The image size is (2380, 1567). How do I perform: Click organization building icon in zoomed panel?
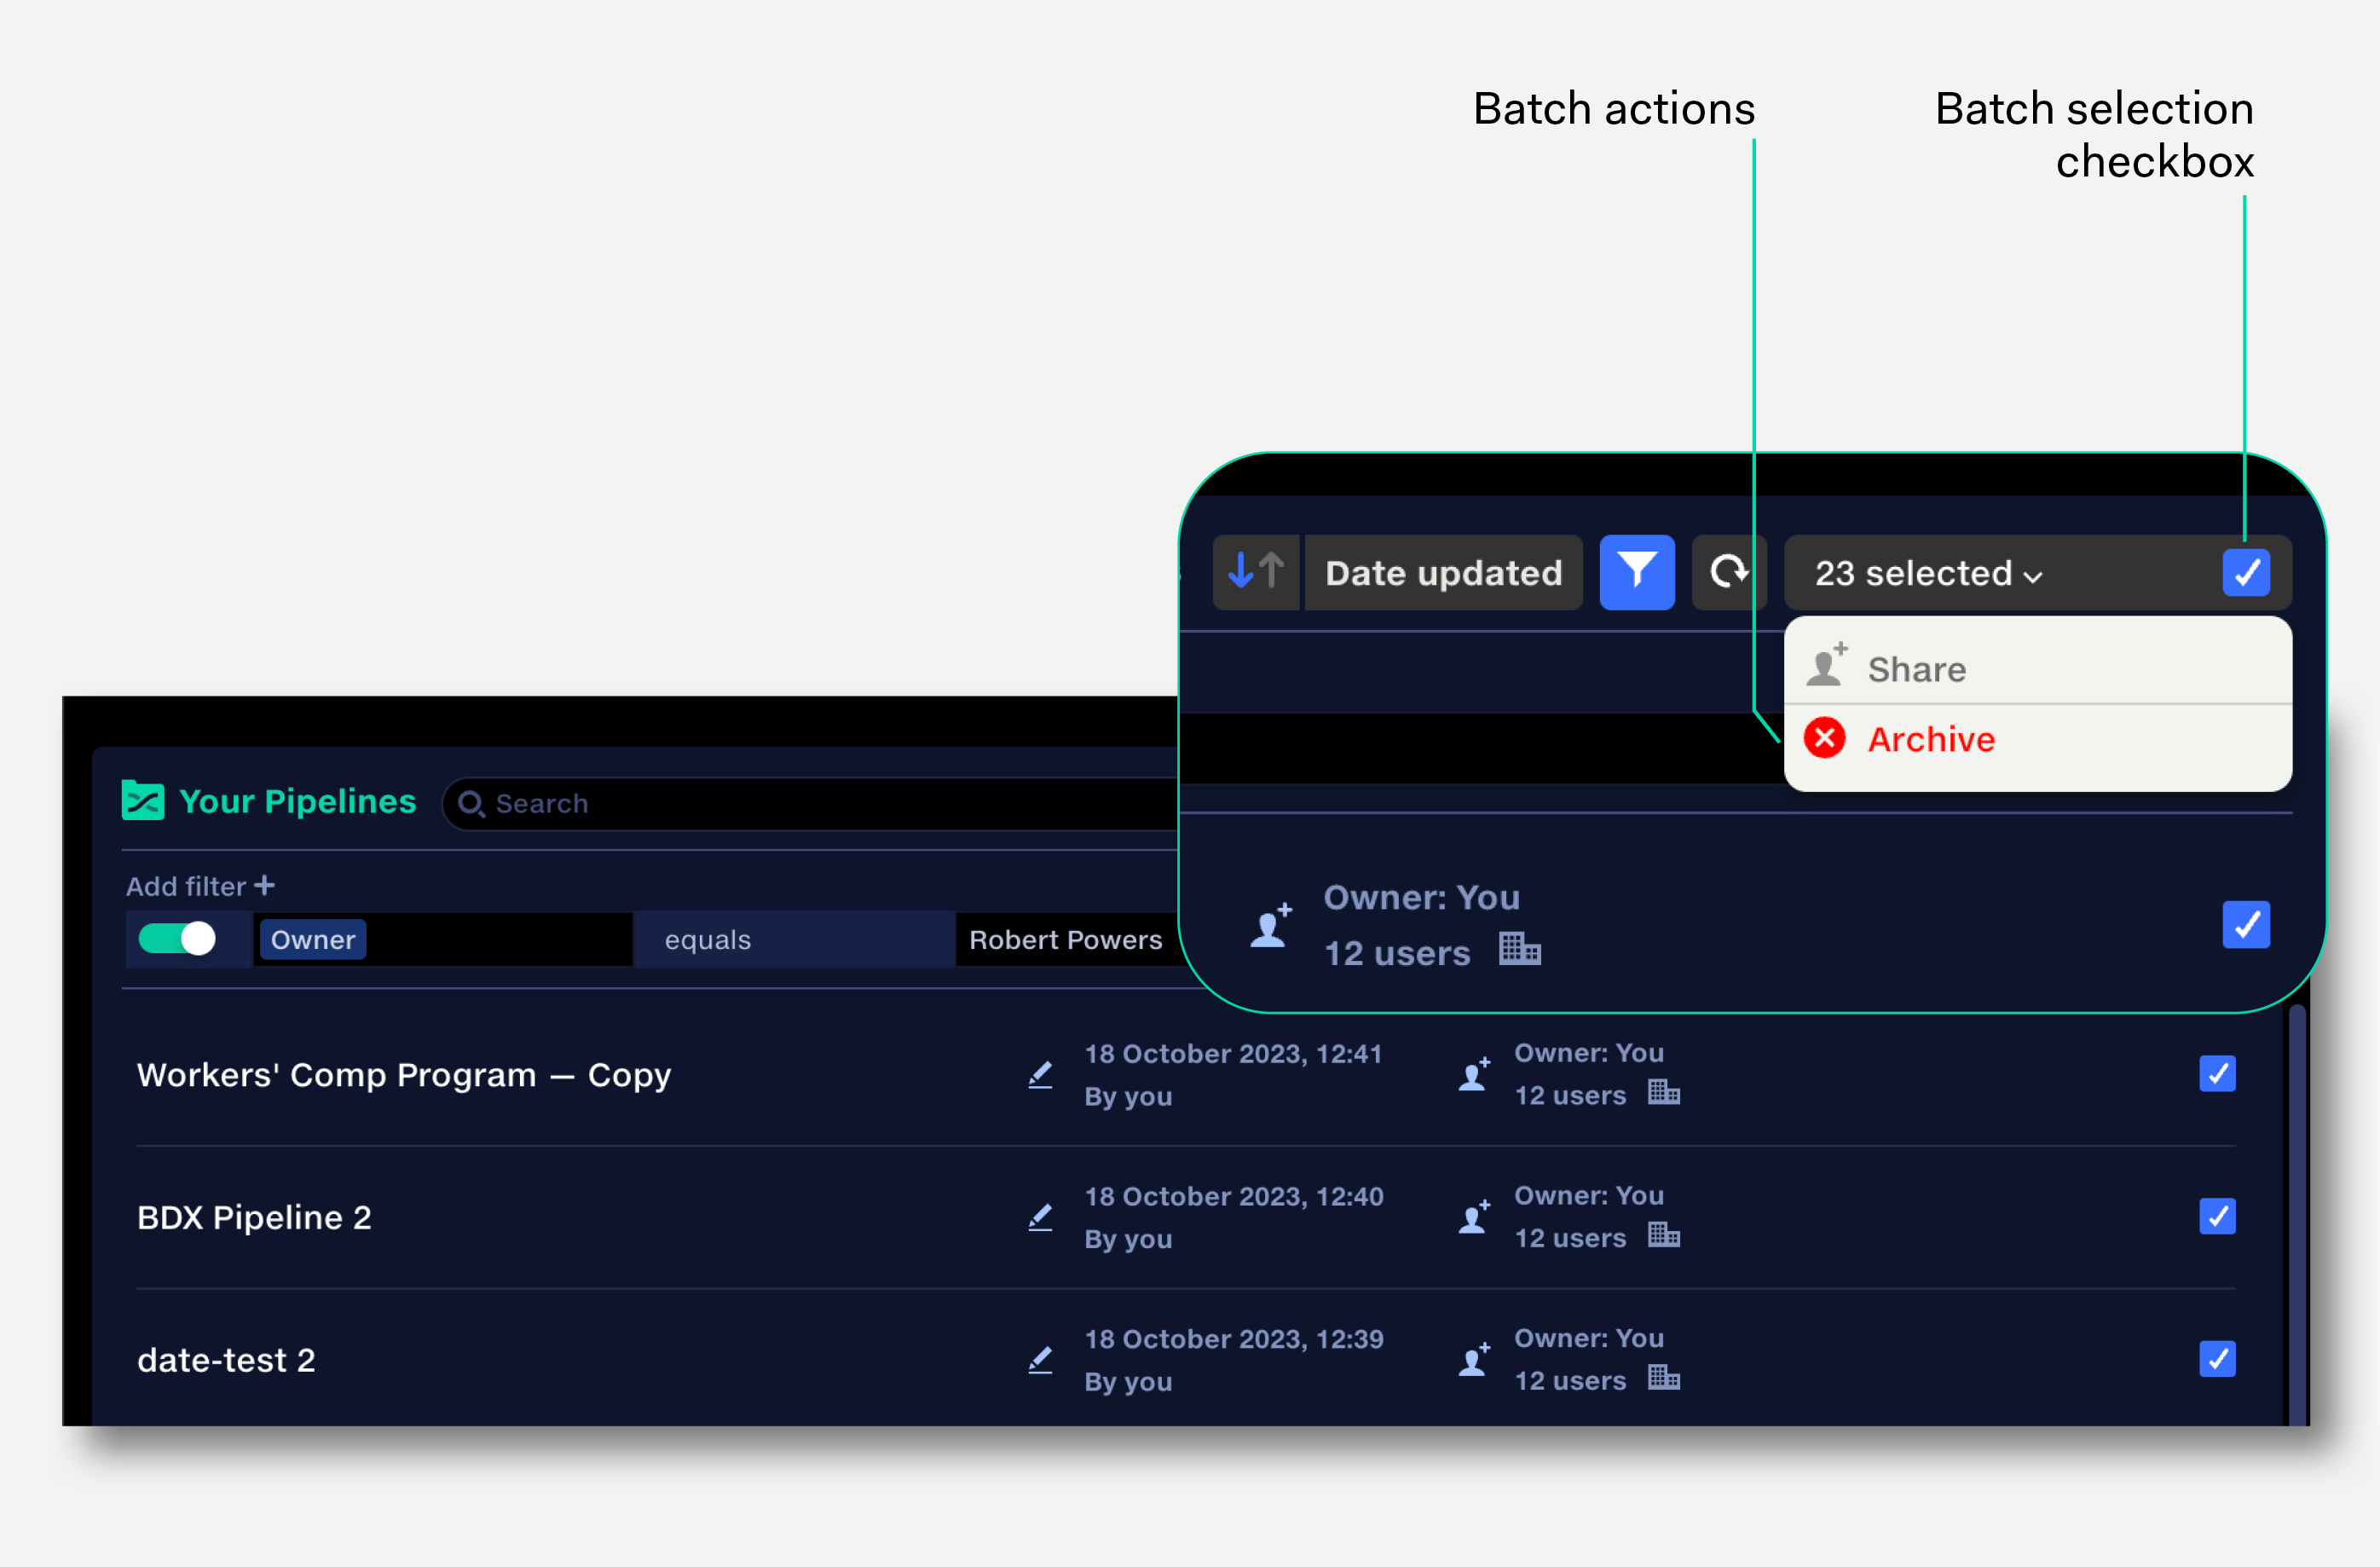(x=1520, y=948)
